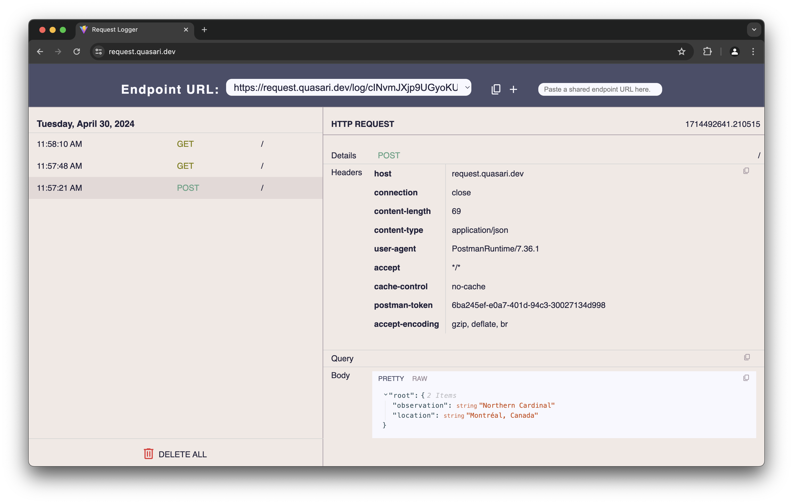The image size is (793, 504).
Task: Click the content-type value application/json
Action: (x=480, y=230)
